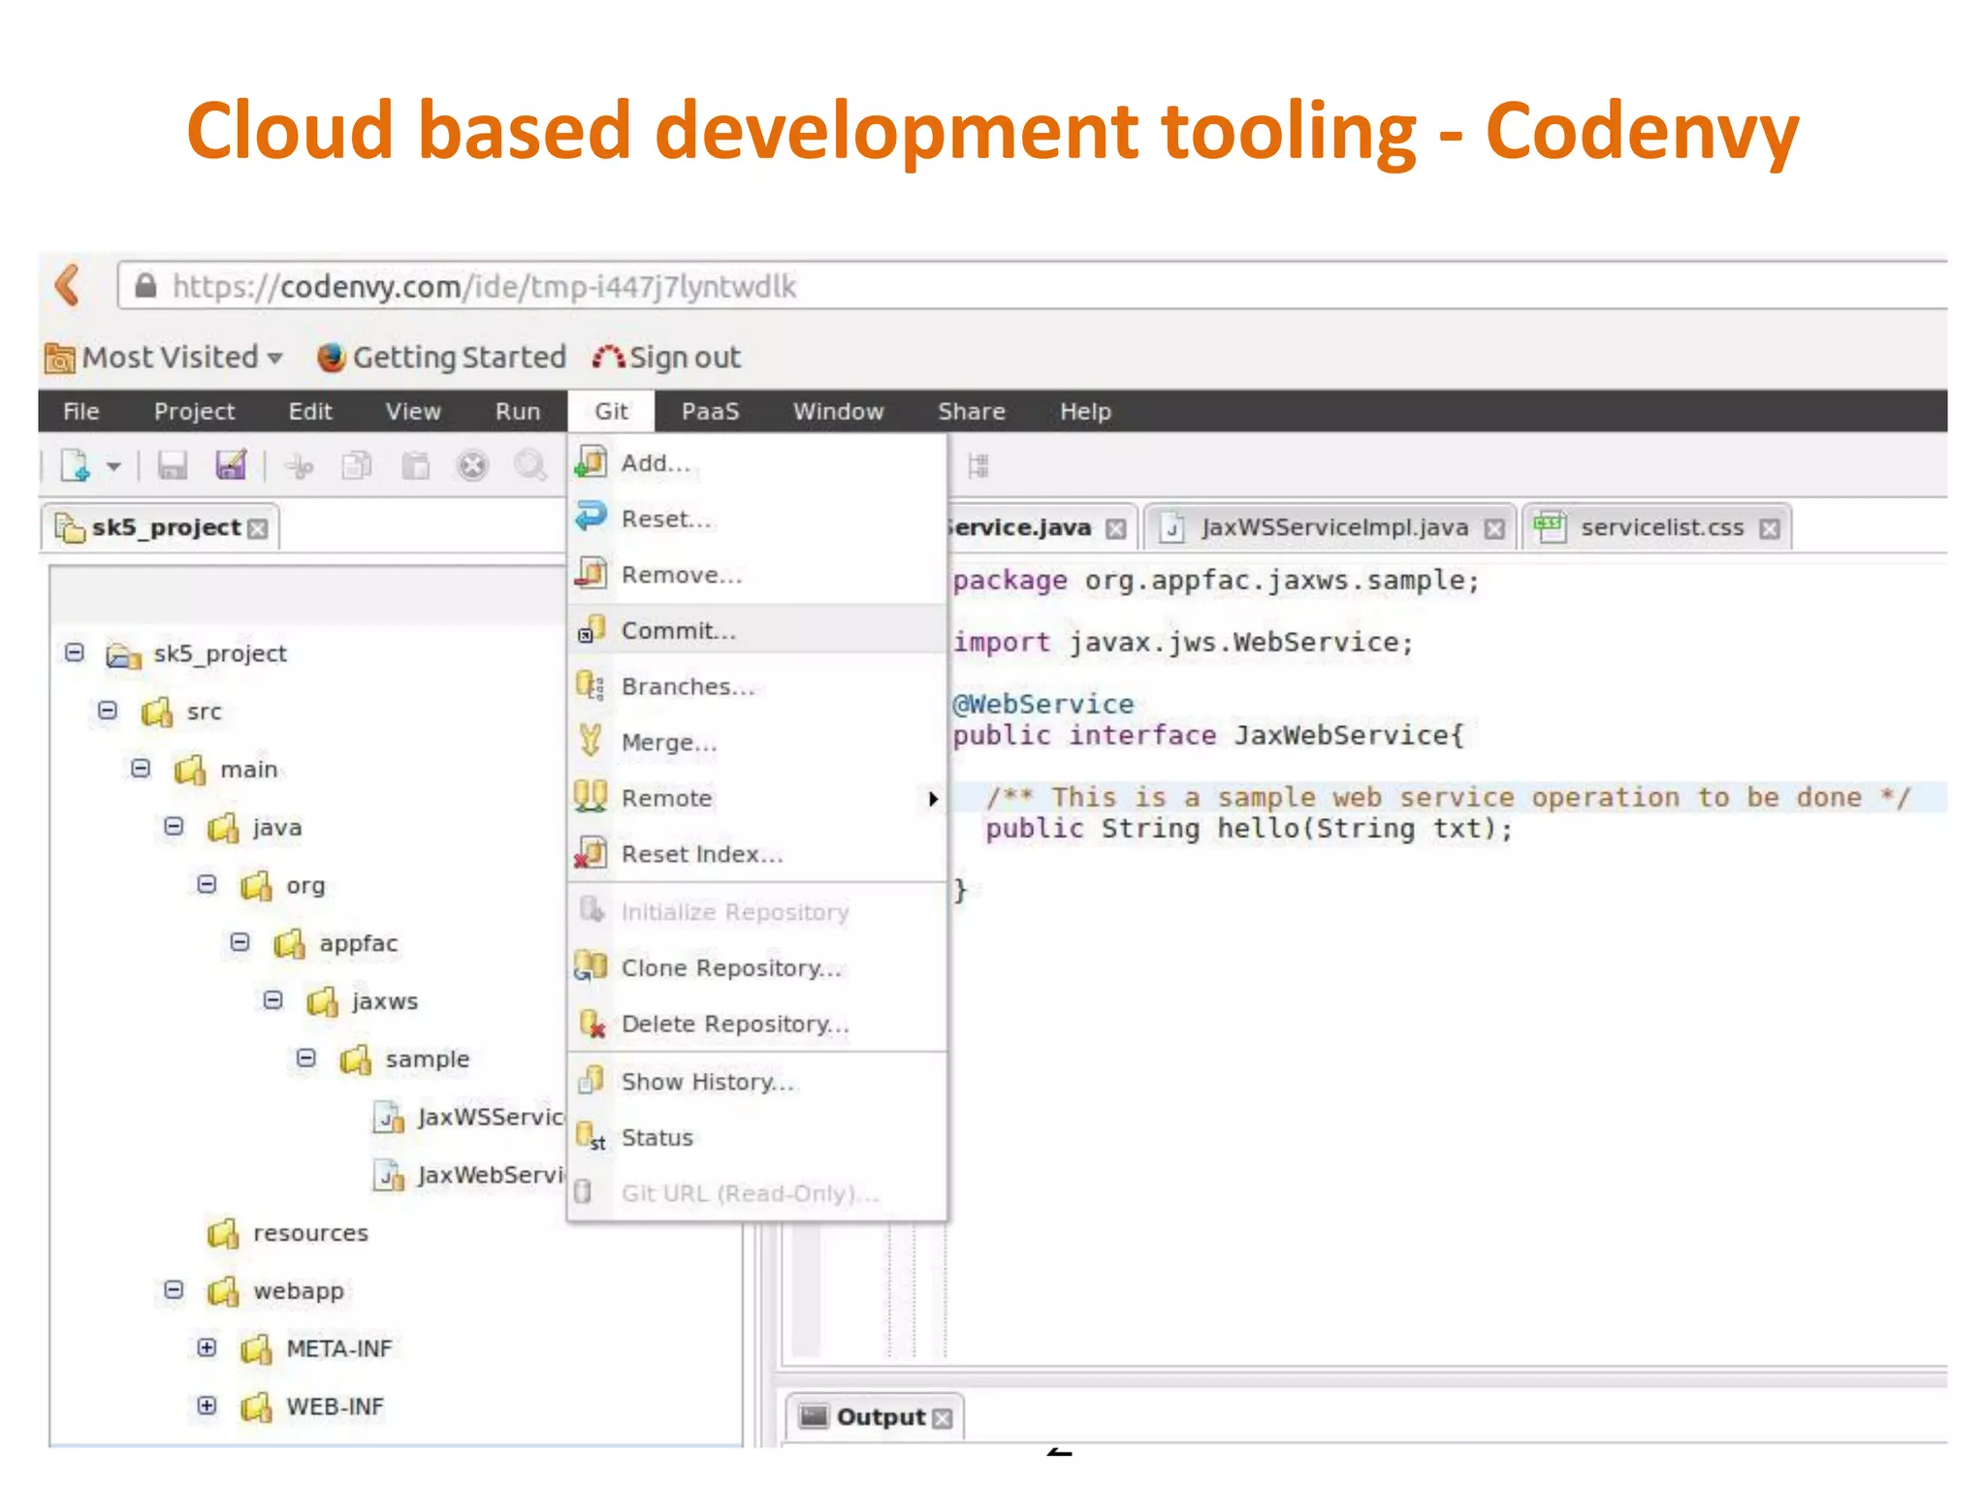Open the File menu
1986x1489 pixels.
[x=81, y=411]
